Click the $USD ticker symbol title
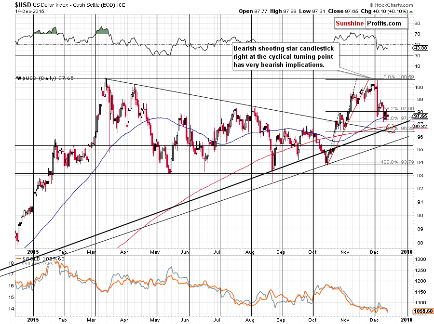The height and width of the screenshot is (324, 434). (23, 5)
